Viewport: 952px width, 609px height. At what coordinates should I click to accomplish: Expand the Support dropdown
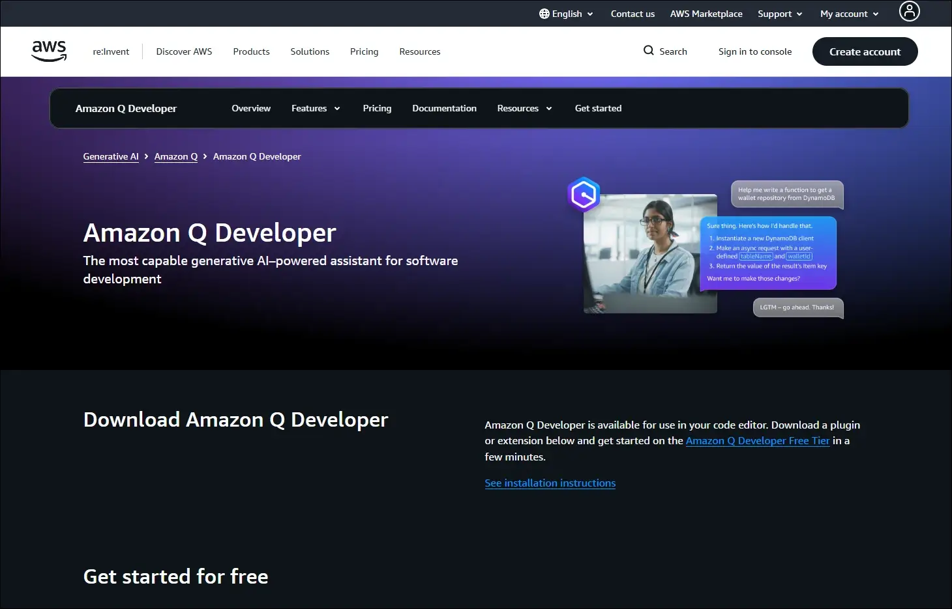(x=780, y=14)
